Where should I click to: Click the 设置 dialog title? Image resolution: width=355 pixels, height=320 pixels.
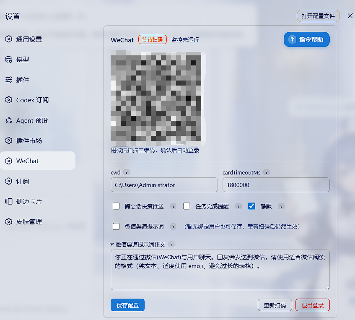(x=13, y=16)
